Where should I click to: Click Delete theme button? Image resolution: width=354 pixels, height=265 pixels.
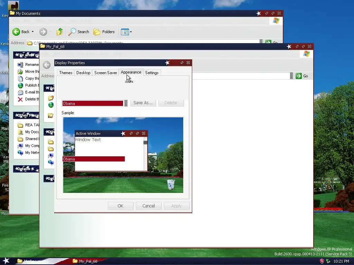tap(171, 103)
